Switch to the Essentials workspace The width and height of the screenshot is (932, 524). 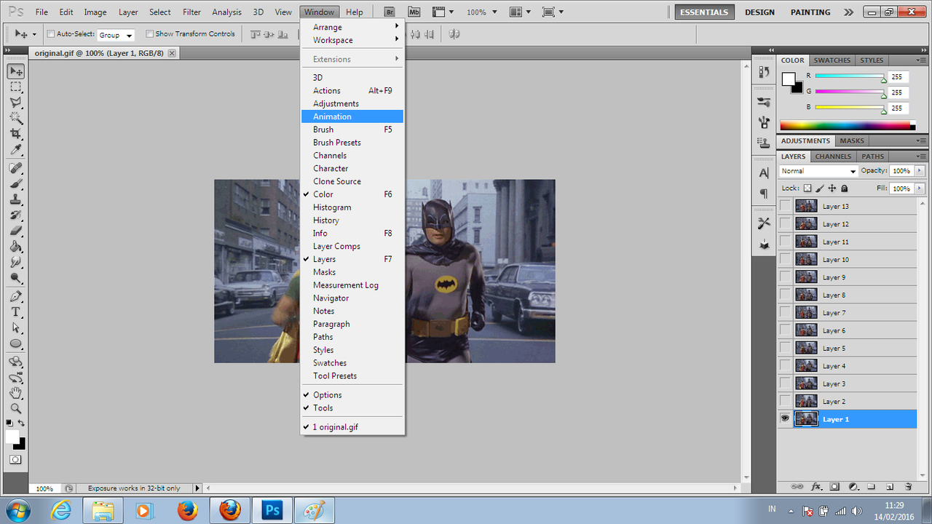tap(705, 12)
